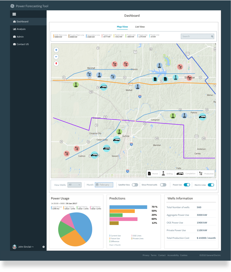Click the hamburger menu icon in sidebar
Image resolution: width=231 pixels, height=272 pixels.
[x=14, y=14]
